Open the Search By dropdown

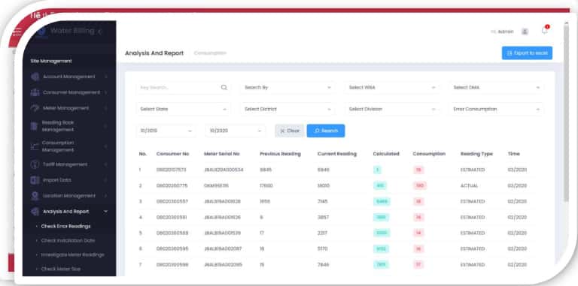coord(287,88)
